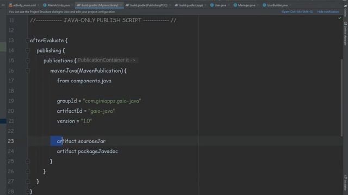Click the Java class icon on User.java tab
Image resolution: width=348 pixels, height=195 pixels.
[x=212, y=5]
